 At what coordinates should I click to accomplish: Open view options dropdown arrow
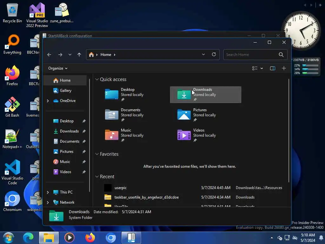coord(262,68)
